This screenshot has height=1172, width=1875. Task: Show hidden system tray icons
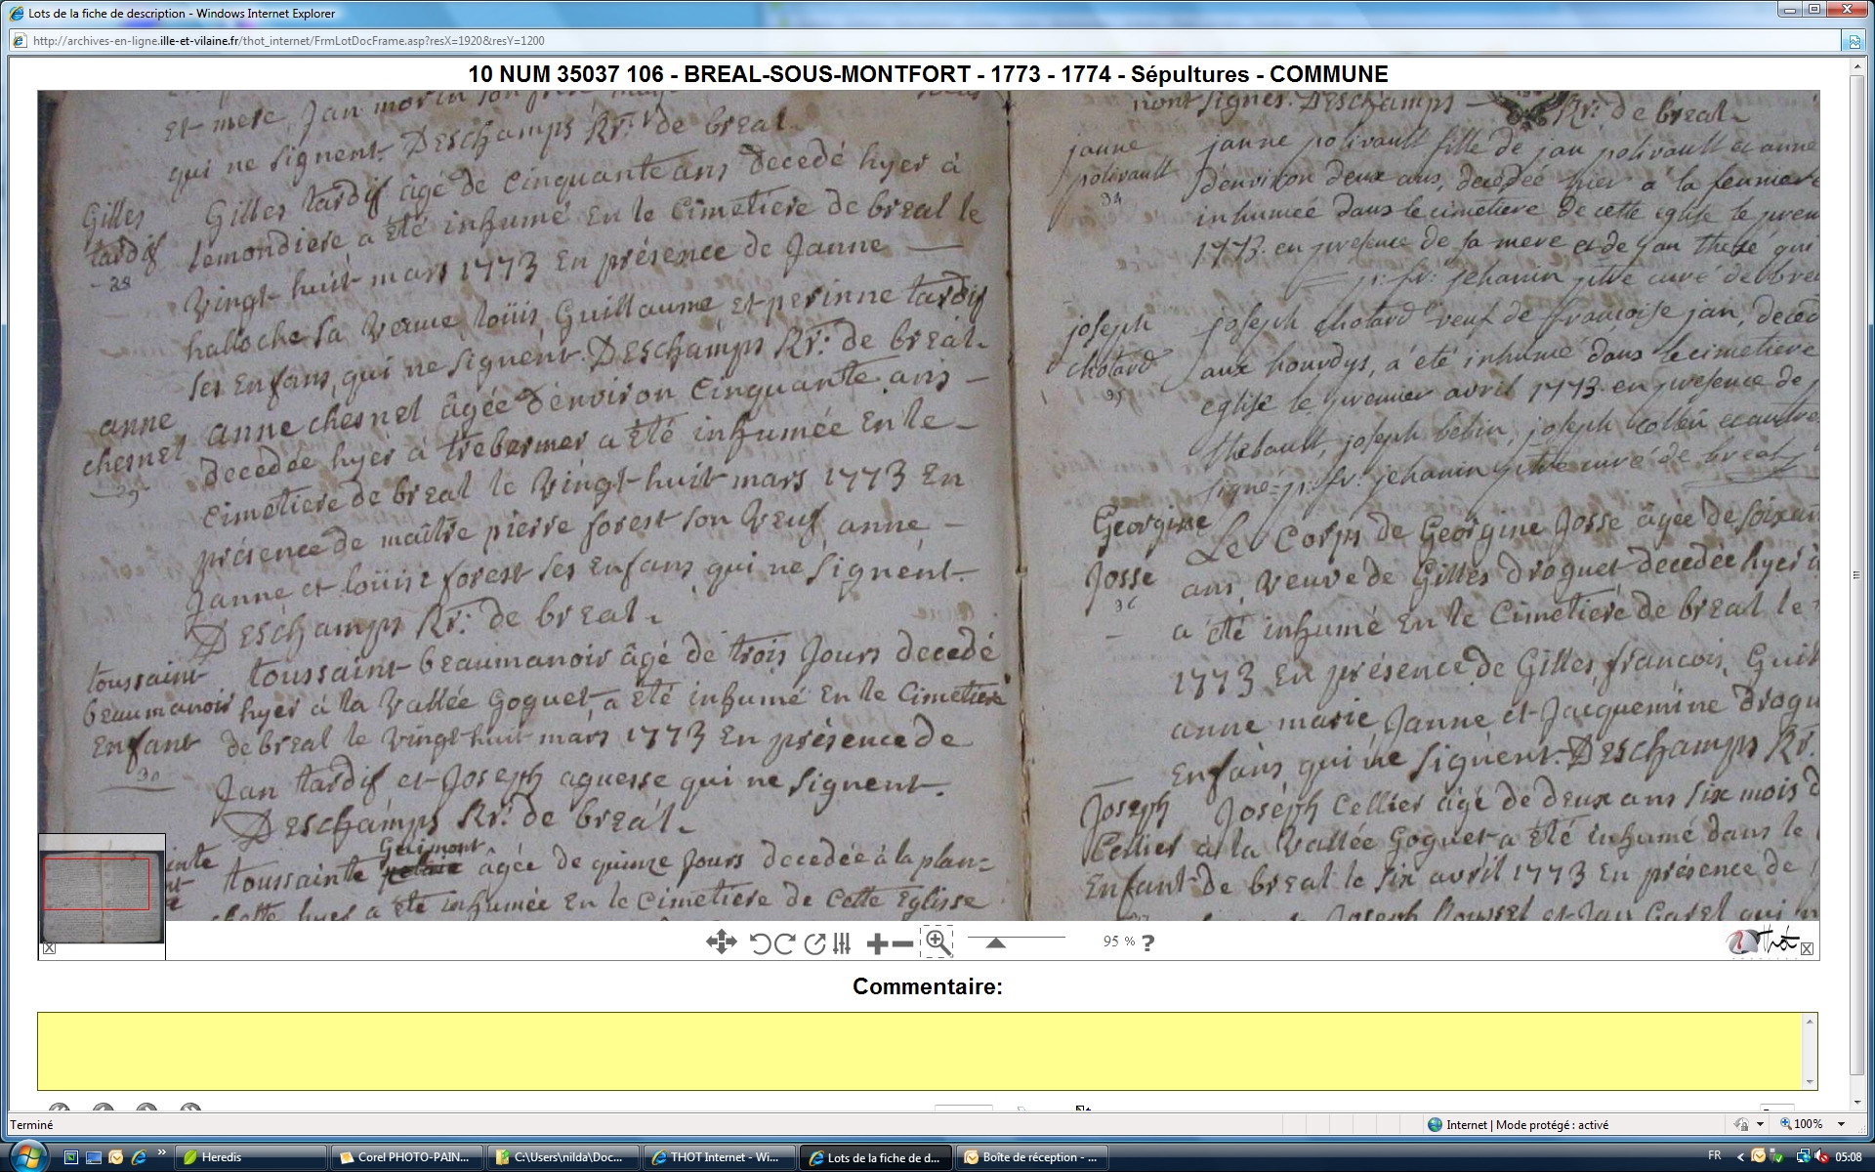[x=1739, y=1157]
